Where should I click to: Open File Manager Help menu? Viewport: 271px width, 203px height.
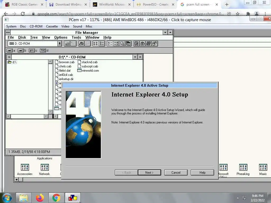(107, 38)
